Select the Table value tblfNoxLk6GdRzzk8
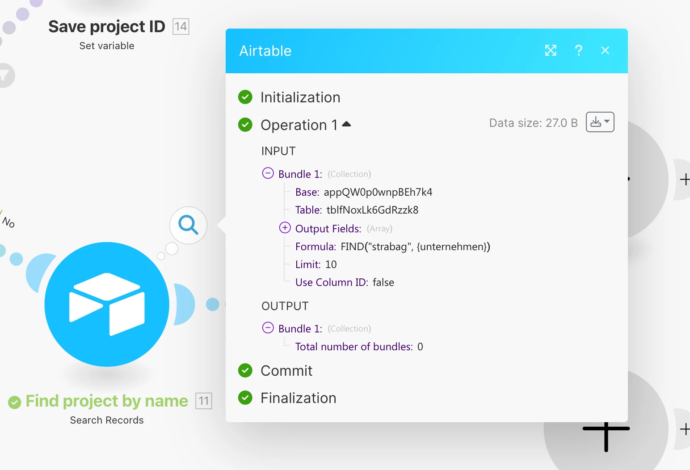This screenshot has height=470, width=690. 372,210
